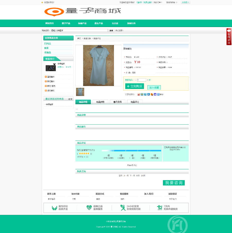Click the 加入收藏 add to favorites button
232x233 pixels.
click(154, 88)
